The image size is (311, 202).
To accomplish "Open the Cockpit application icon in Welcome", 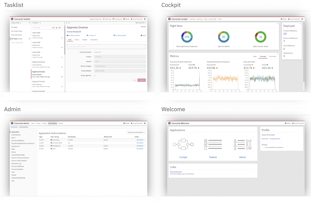I will 183,144.
